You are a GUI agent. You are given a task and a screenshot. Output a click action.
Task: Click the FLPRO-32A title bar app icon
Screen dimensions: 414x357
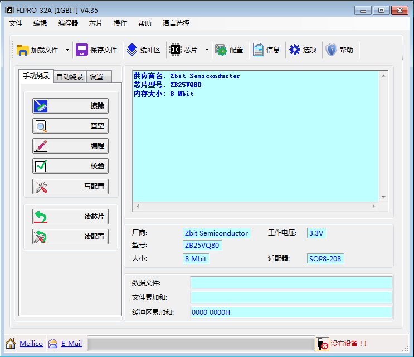pyautogui.click(x=9, y=10)
